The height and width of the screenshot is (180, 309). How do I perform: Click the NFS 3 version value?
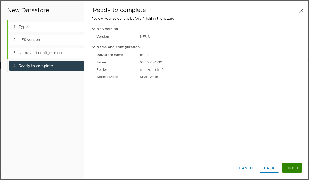tap(145, 37)
